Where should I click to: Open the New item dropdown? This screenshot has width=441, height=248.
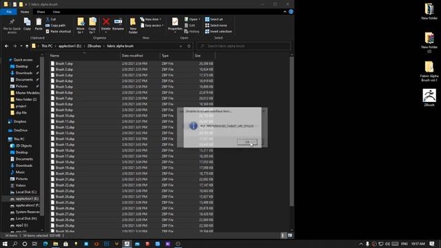click(151, 19)
